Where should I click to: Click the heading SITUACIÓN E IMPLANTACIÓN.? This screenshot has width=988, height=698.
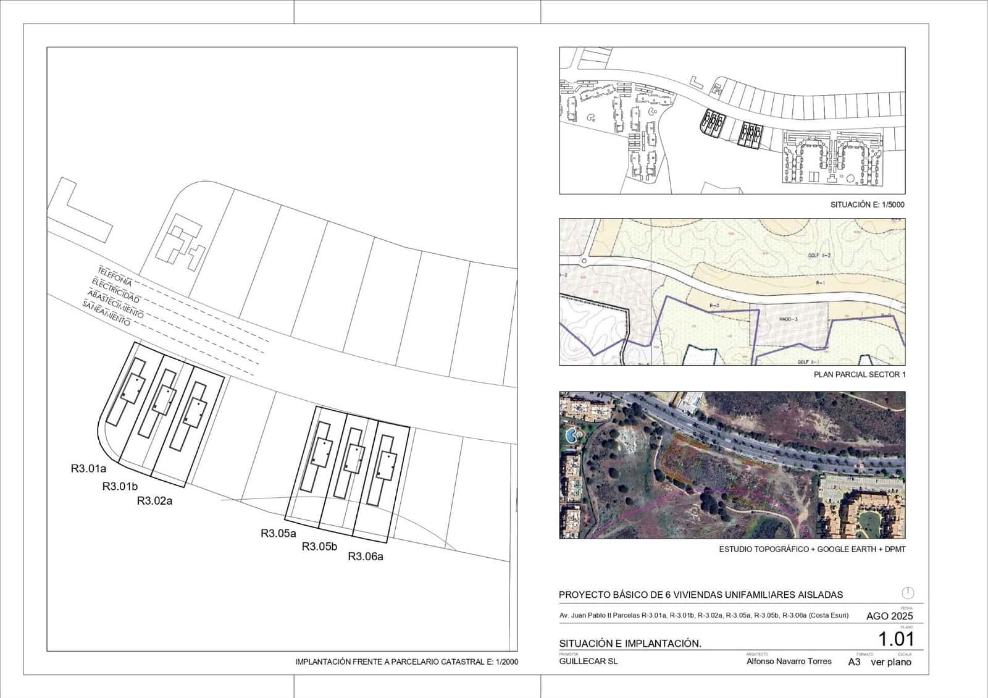[x=630, y=644]
